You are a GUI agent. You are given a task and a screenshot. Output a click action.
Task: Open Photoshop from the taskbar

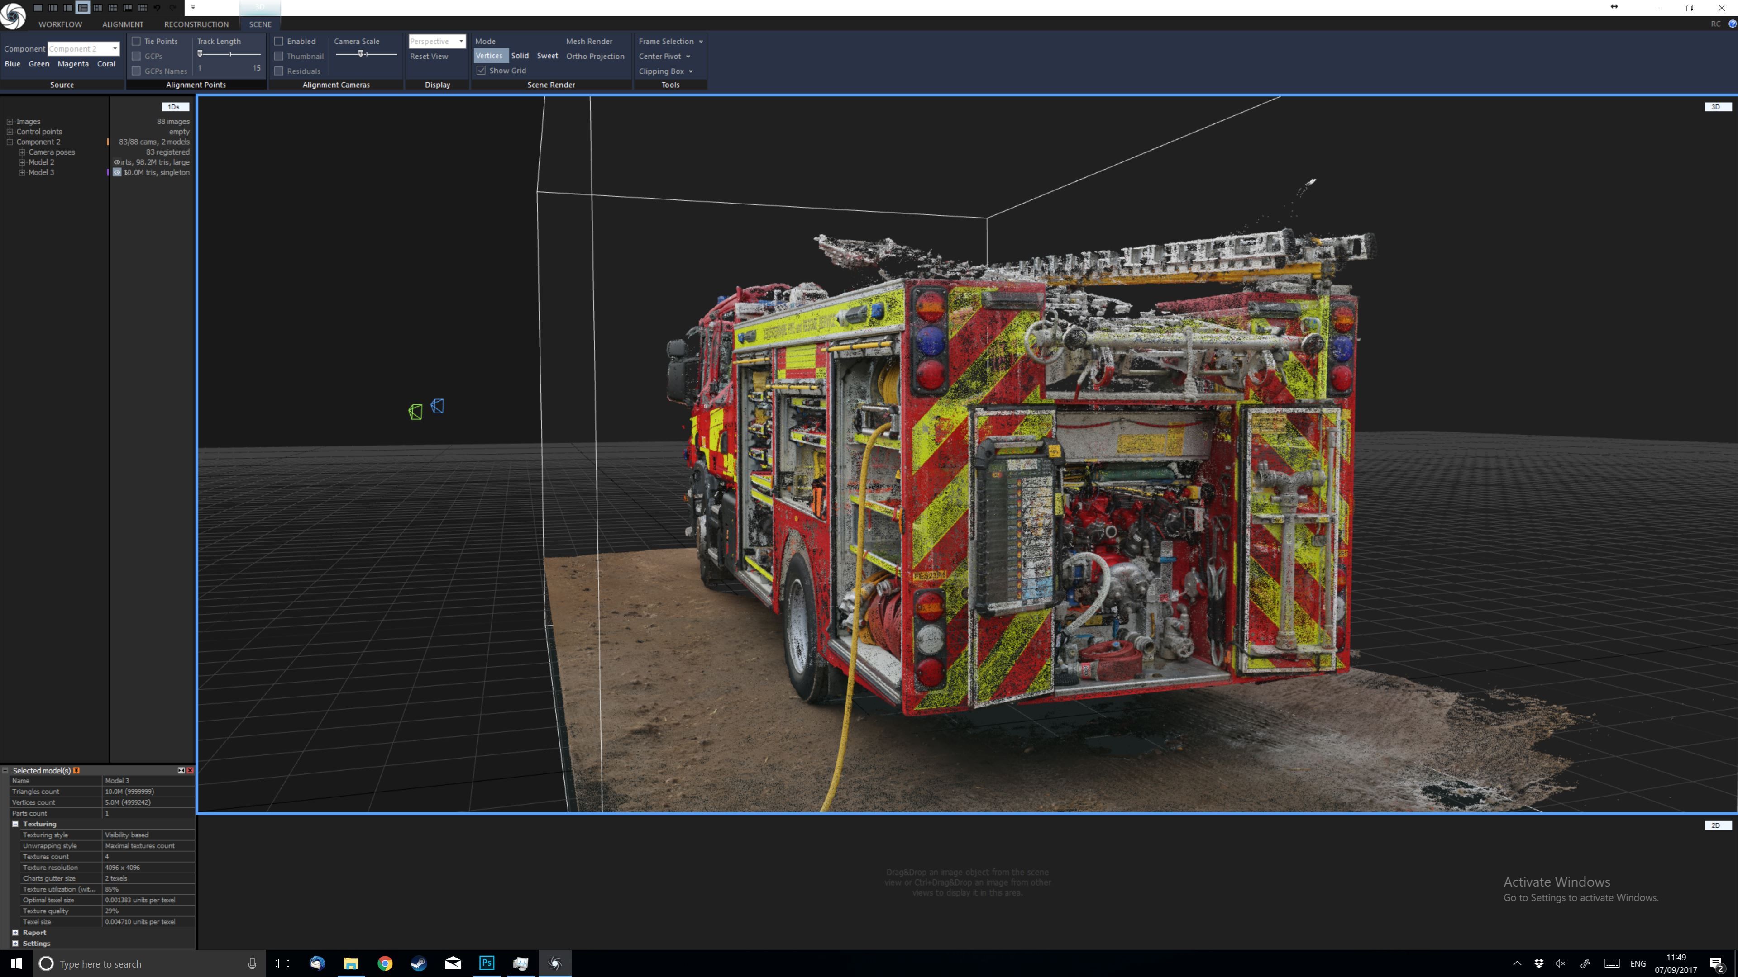tap(487, 963)
